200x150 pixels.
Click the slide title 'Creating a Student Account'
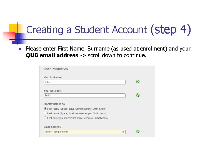[x=86, y=30]
